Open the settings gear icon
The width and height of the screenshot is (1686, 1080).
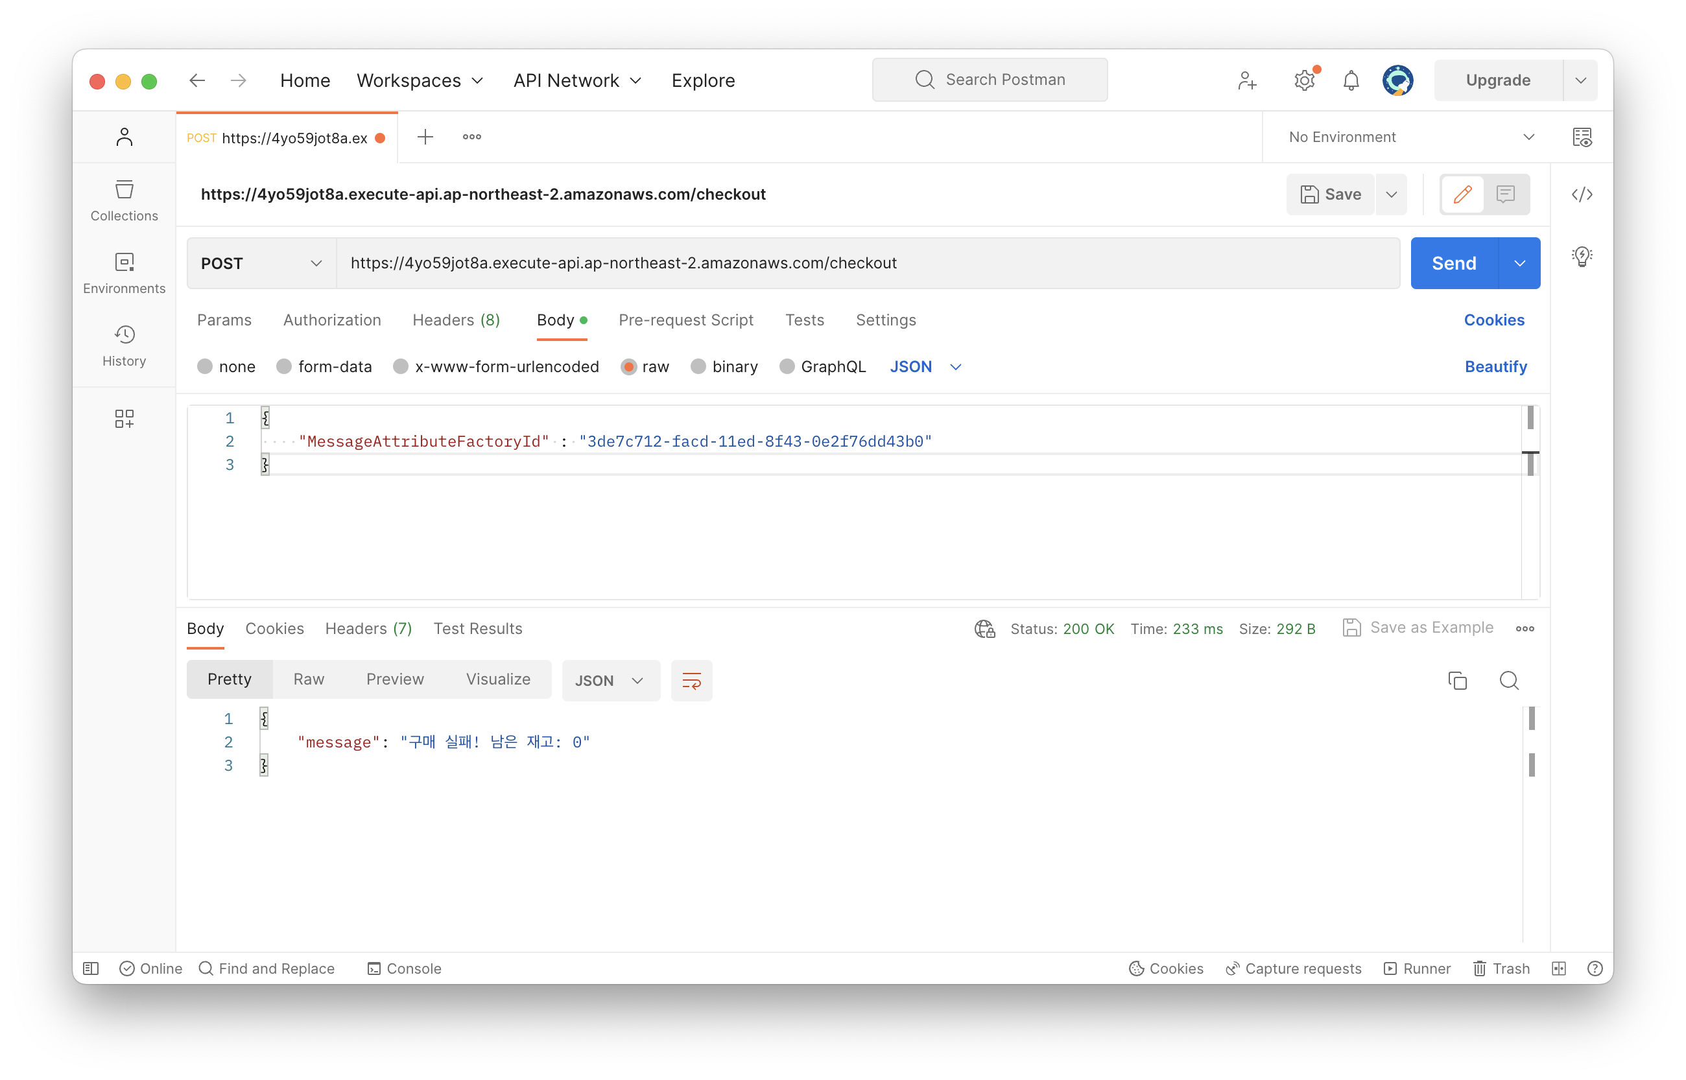[1304, 80]
